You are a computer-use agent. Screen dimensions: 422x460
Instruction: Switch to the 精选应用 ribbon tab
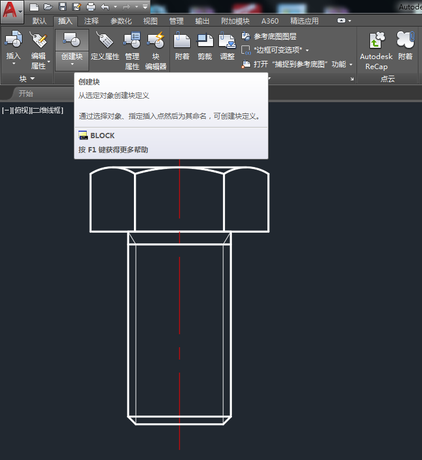point(304,21)
